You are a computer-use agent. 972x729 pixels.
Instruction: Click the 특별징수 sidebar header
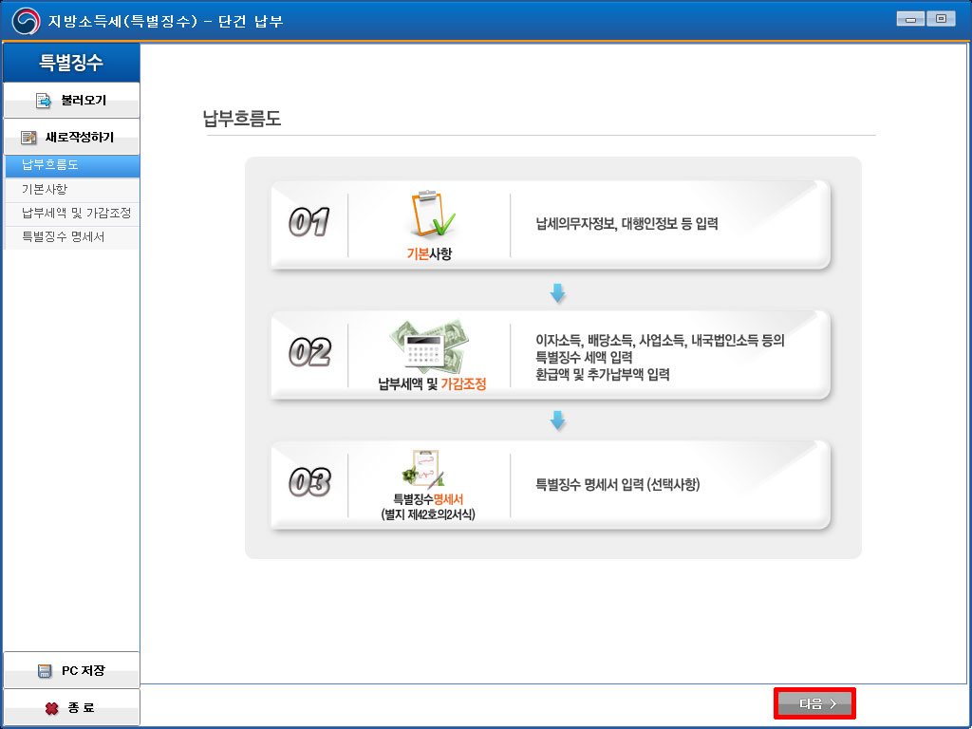tap(71, 62)
